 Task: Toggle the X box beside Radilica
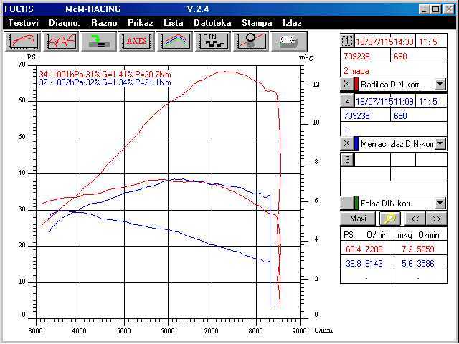(346, 85)
